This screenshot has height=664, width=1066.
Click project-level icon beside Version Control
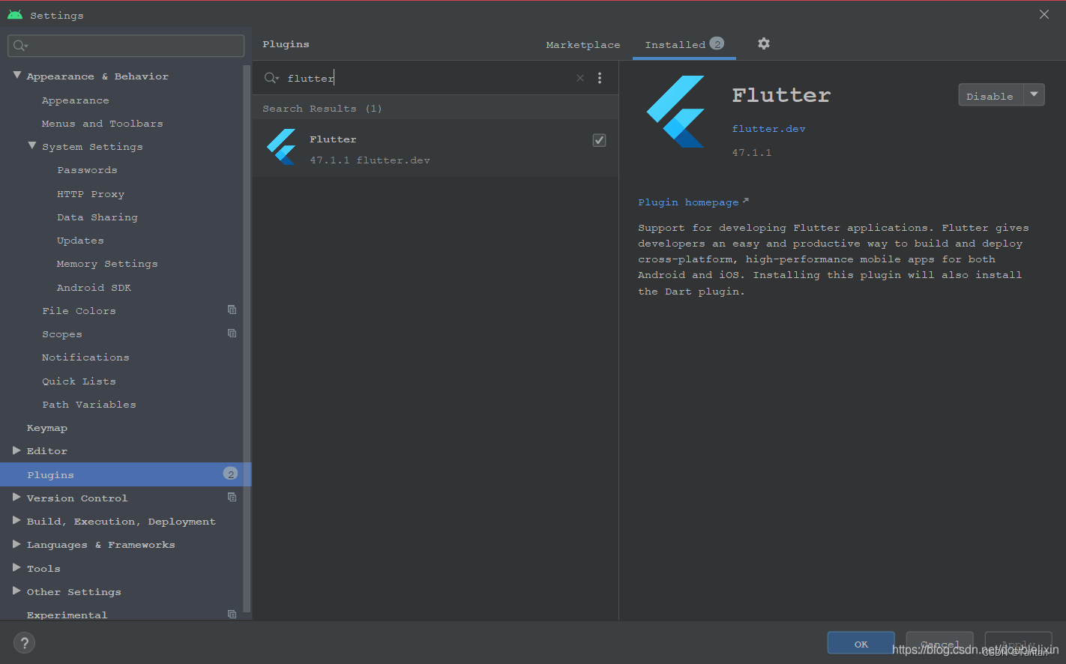pyautogui.click(x=232, y=497)
